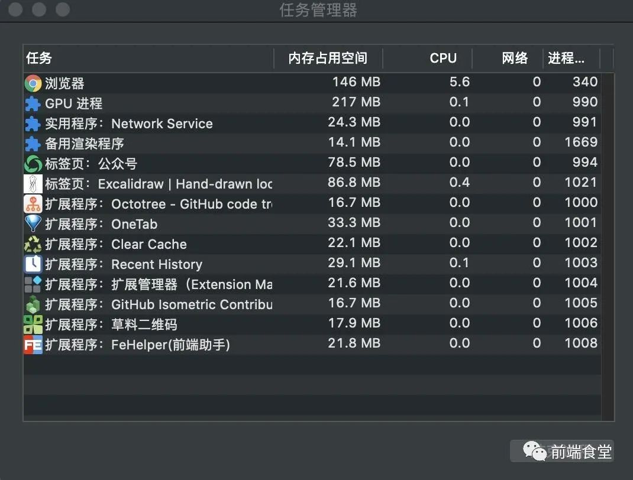Screen dimensions: 633x480
Task: Click the red close window button
Action: 16,10
